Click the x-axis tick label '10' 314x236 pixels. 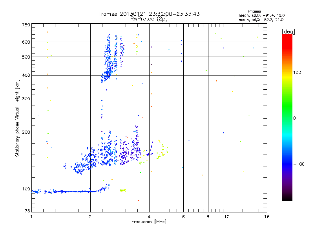[x=227, y=217]
